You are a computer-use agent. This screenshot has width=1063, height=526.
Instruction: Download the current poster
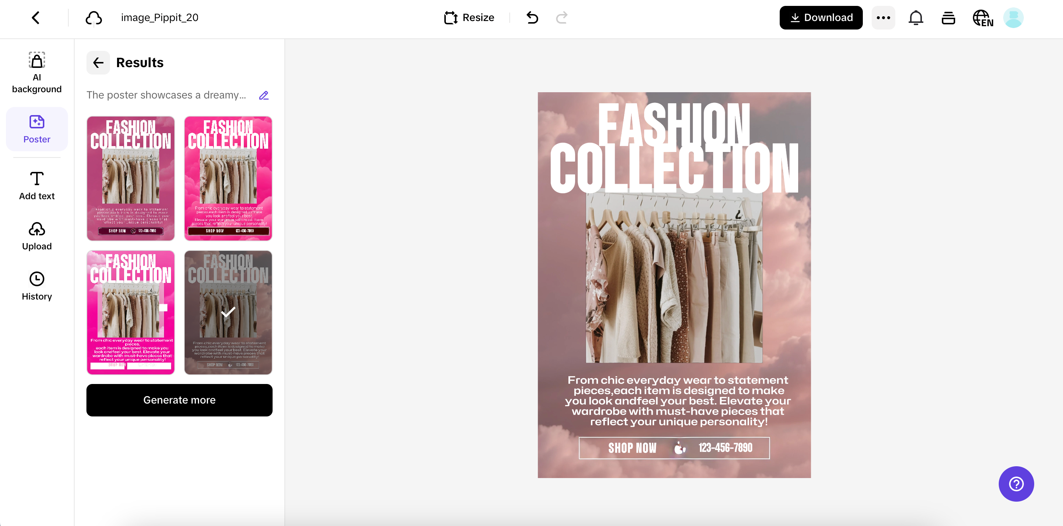820,17
